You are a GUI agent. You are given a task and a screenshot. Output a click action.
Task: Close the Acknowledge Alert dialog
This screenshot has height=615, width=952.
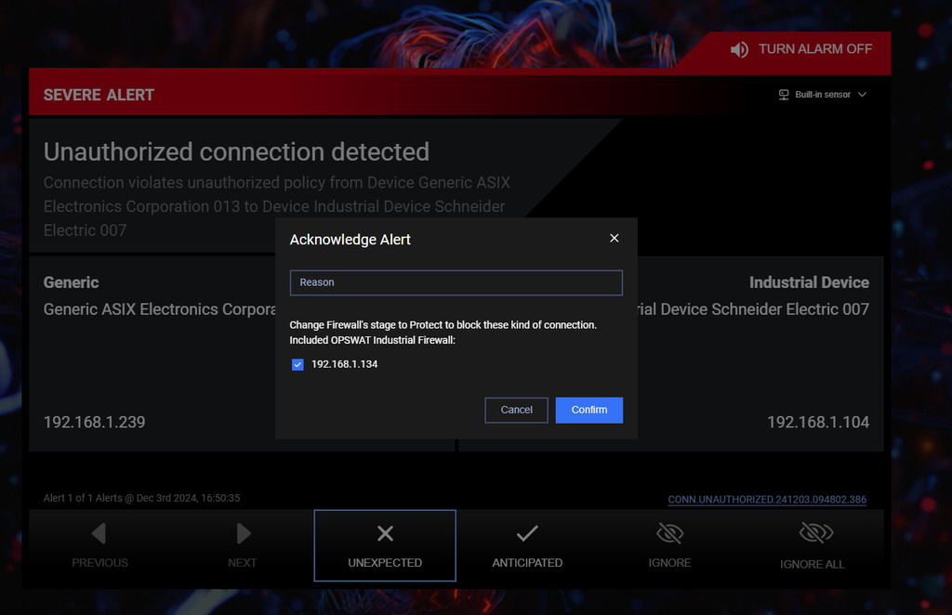[614, 239]
